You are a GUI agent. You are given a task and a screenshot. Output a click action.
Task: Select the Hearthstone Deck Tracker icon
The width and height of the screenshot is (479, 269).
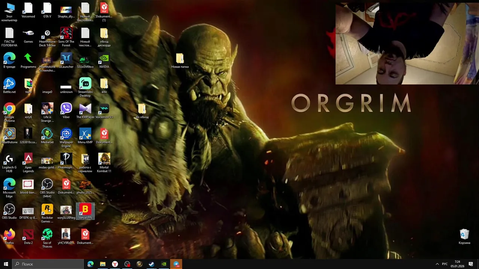point(47,37)
